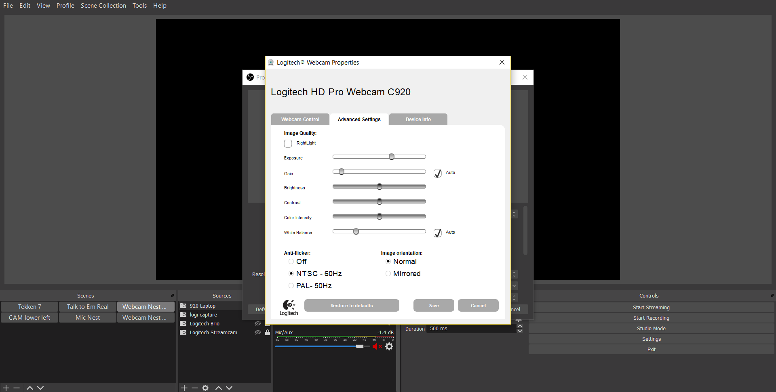Click the camera icon beside Logitech Streamcam
Image resolution: width=776 pixels, height=392 pixels.
183,333
